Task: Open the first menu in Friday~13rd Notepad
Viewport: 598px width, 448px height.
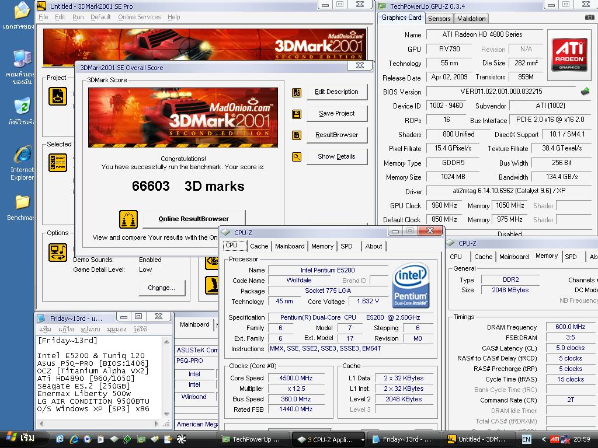Action: [x=45, y=329]
